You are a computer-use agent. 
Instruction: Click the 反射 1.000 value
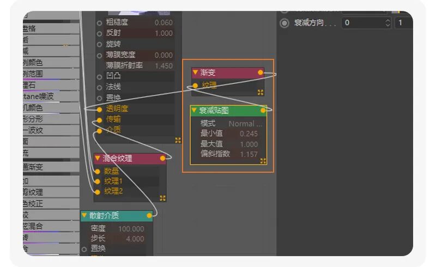(163, 33)
